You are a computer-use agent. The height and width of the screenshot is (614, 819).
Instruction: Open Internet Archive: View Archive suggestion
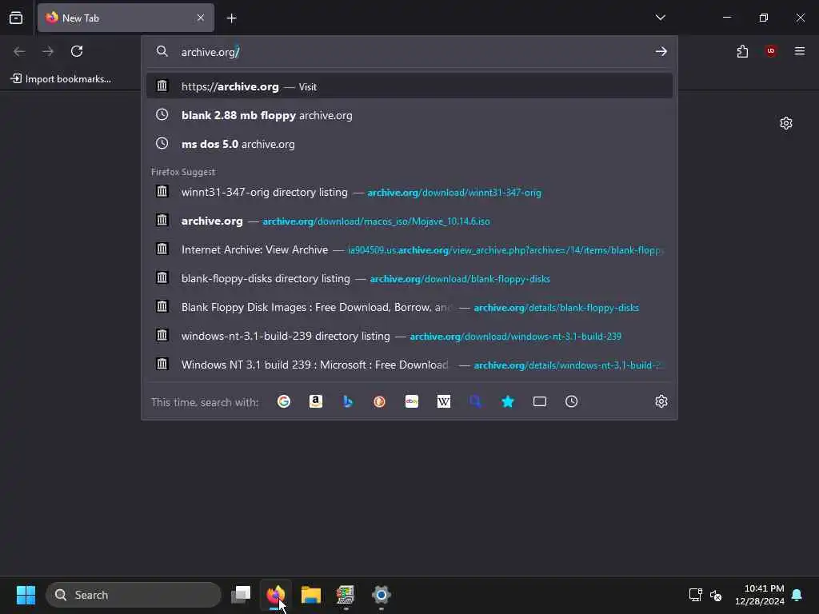409,249
